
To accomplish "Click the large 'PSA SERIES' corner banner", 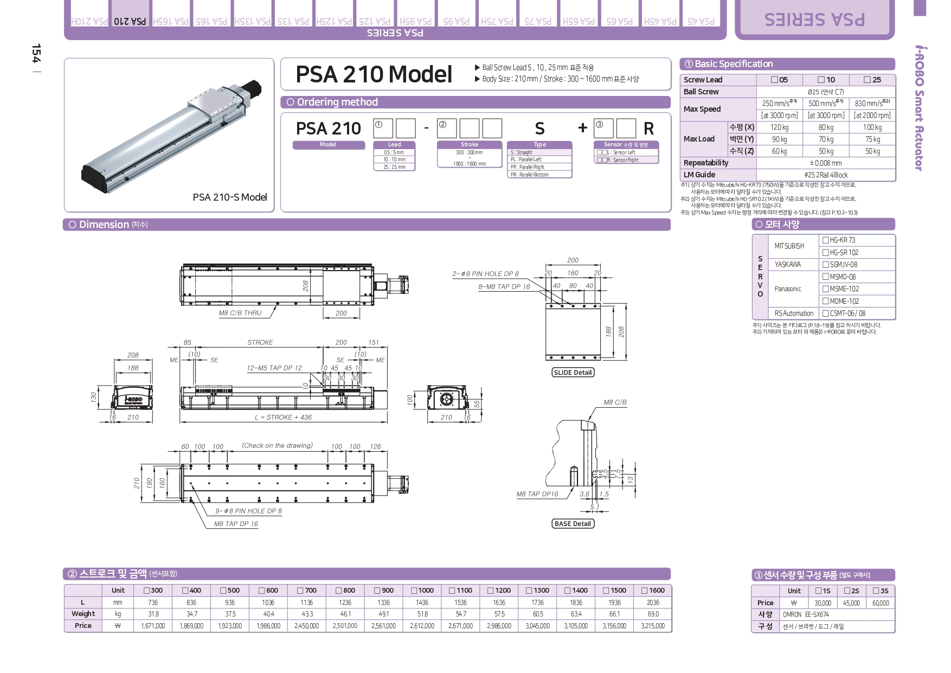I will coord(814,19).
